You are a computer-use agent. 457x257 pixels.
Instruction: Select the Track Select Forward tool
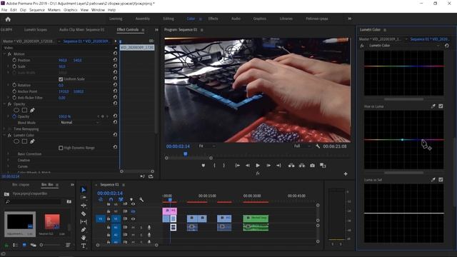tap(84, 197)
